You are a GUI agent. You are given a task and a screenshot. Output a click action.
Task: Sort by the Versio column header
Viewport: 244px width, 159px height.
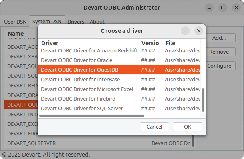150,43
